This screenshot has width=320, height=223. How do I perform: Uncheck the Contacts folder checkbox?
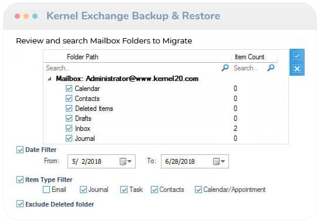(69, 99)
